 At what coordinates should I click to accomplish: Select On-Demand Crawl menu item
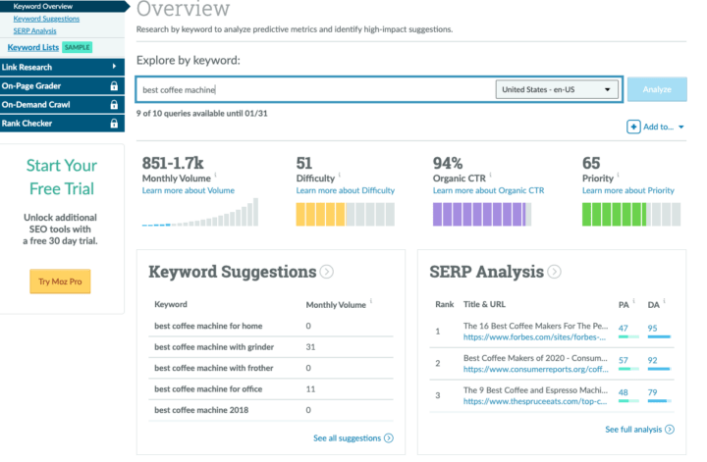[x=62, y=105]
